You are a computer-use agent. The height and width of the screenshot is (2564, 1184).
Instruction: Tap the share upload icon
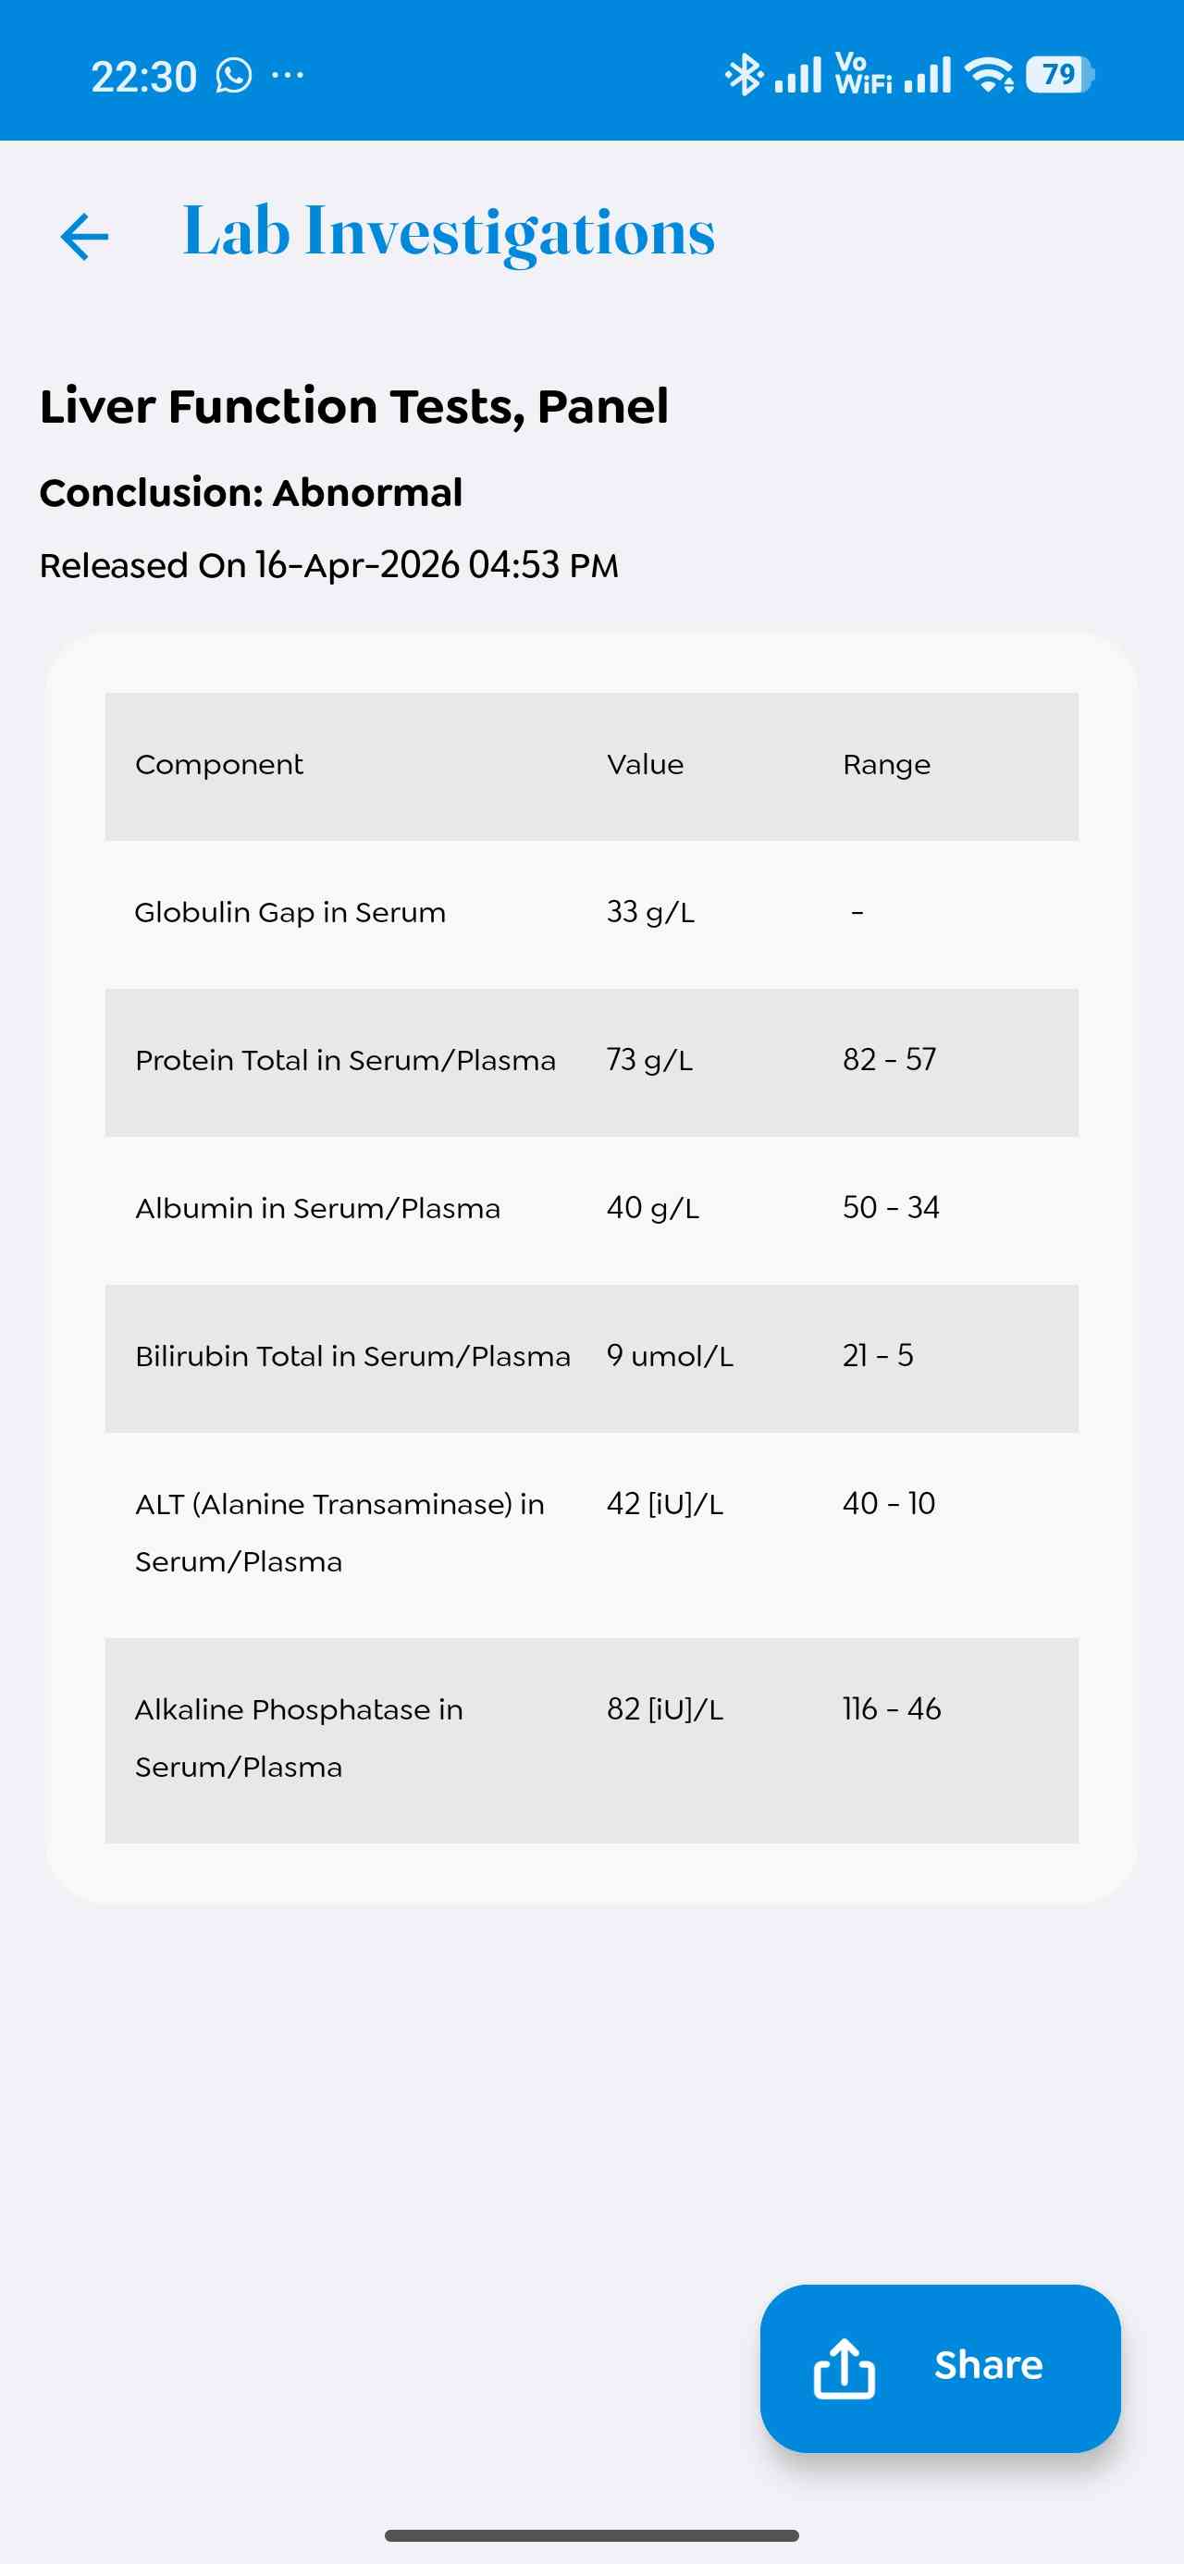tap(844, 2368)
